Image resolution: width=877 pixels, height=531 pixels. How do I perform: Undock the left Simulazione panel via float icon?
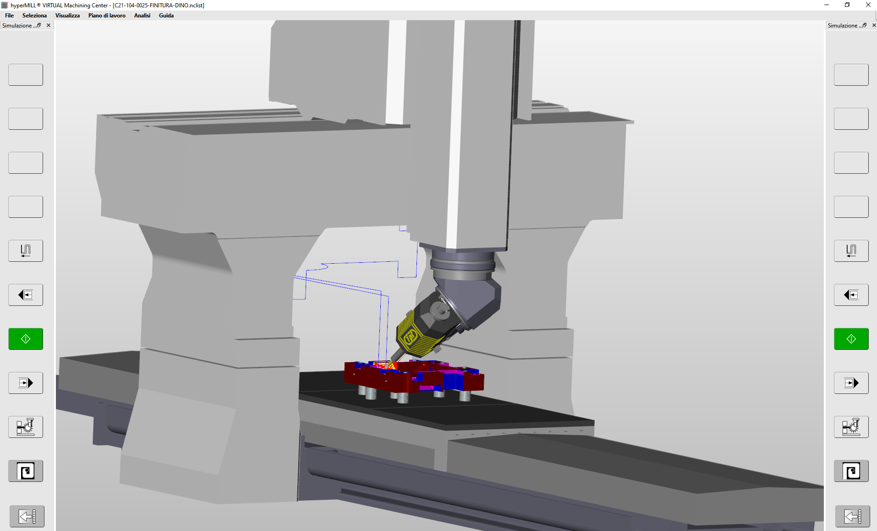click(x=39, y=25)
